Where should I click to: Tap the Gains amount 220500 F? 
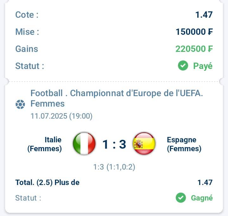[194, 49]
